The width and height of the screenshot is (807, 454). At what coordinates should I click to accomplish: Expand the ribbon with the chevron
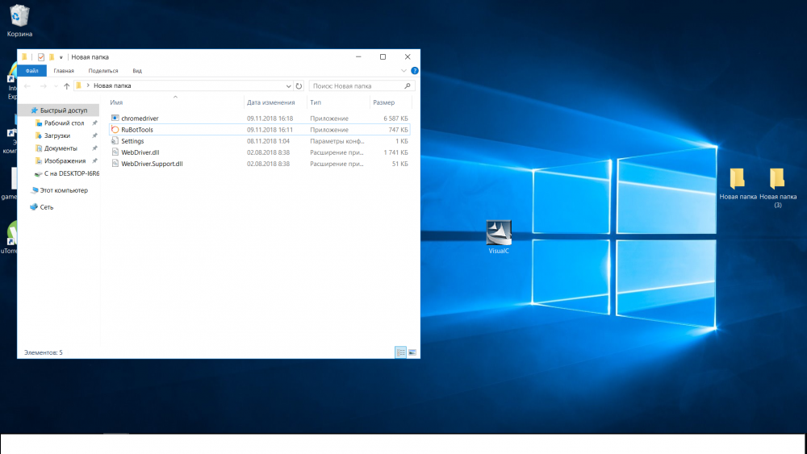[404, 71]
